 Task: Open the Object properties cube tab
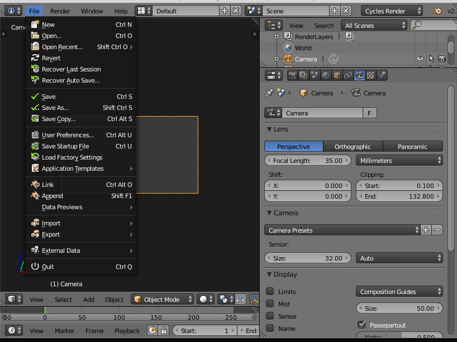pyautogui.click(x=336, y=75)
